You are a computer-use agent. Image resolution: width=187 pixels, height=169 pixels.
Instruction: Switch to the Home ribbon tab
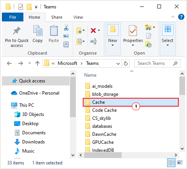point(34,17)
